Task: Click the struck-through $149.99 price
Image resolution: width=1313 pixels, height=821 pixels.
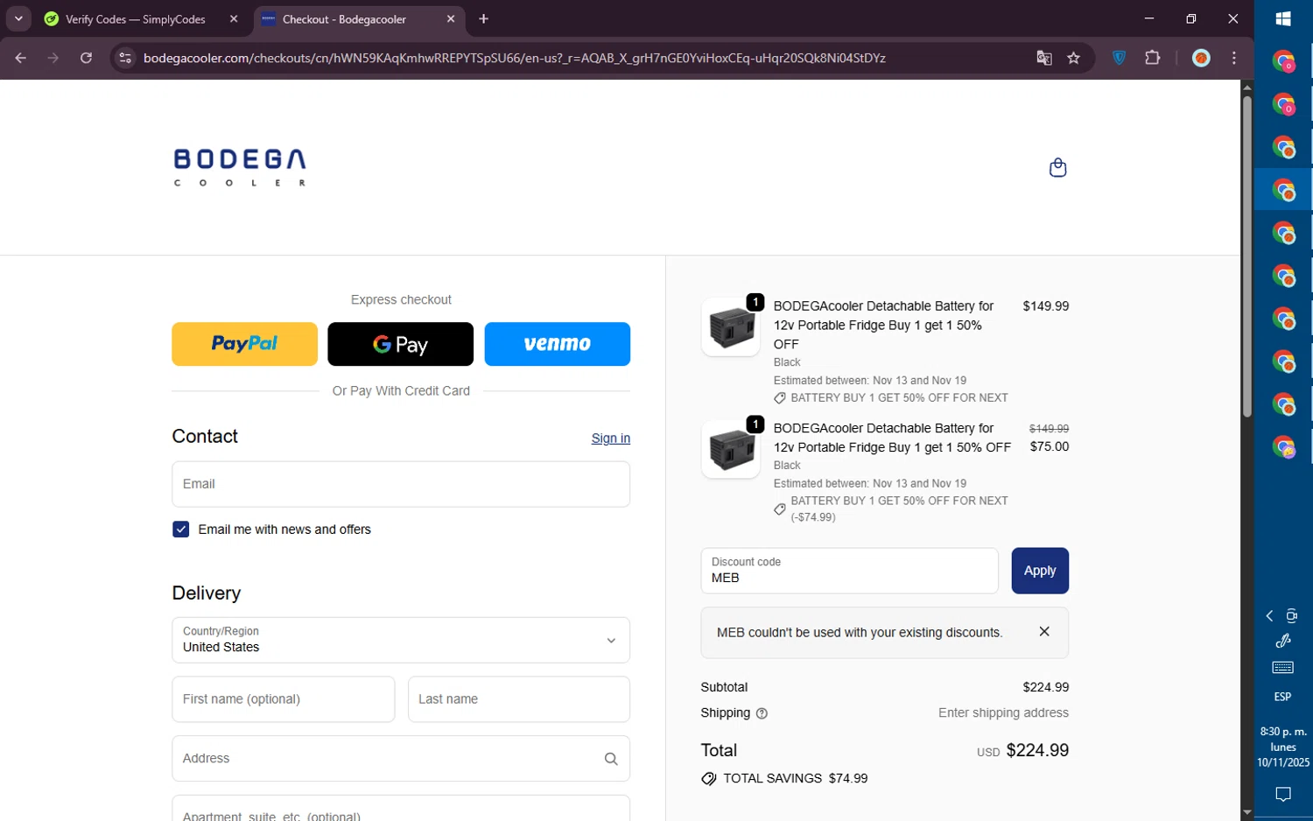Action: click(1049, 429)
